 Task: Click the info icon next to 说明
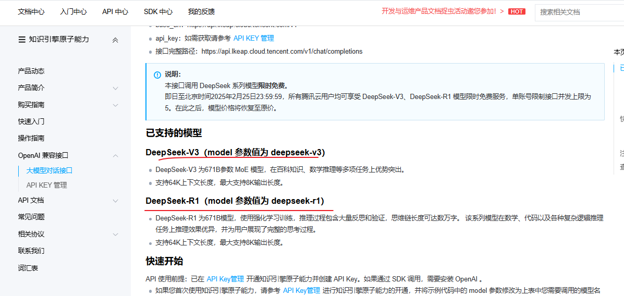tap(157, 75)
